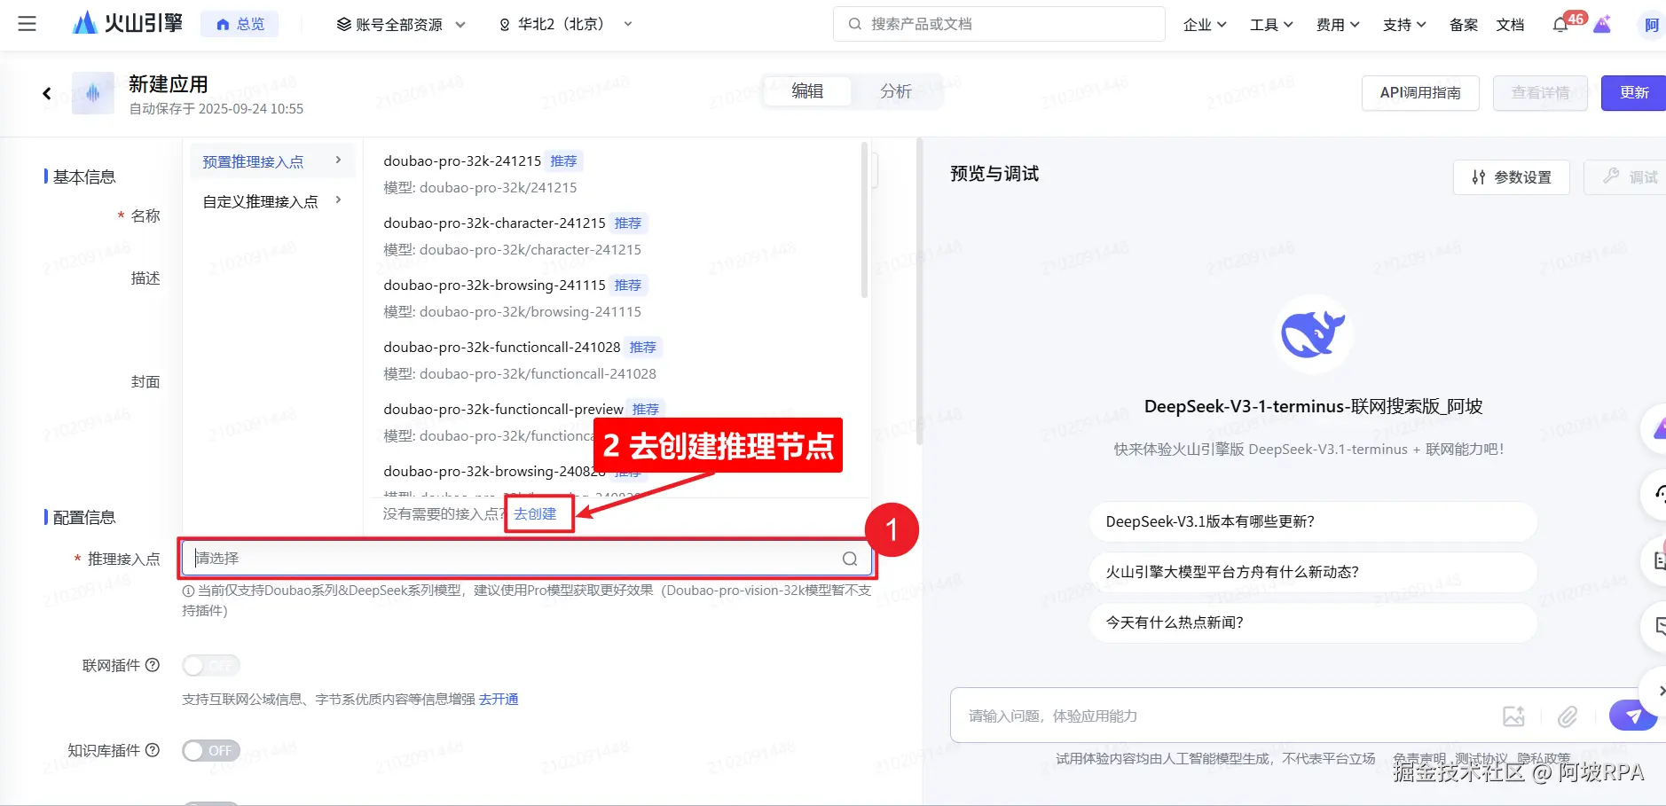This screenshot has width=1666, height=806.
Task: Expand the 自定义推理接入点 chevron arrow
Action: (338, 200)
